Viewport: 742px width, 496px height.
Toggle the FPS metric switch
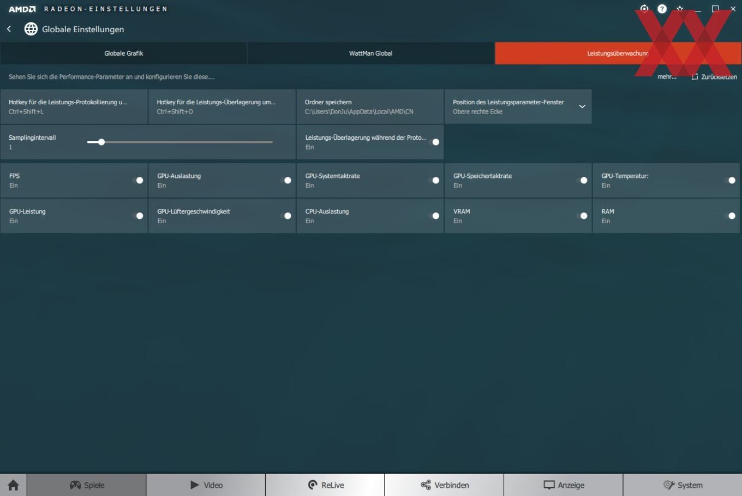coord(137,180)
